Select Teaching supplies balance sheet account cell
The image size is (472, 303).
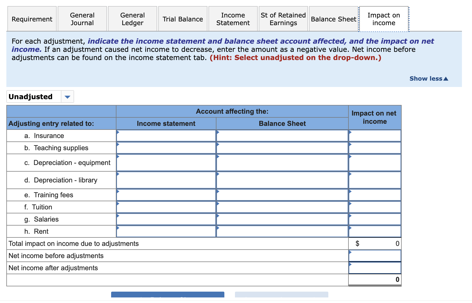[x=282, y=148]
